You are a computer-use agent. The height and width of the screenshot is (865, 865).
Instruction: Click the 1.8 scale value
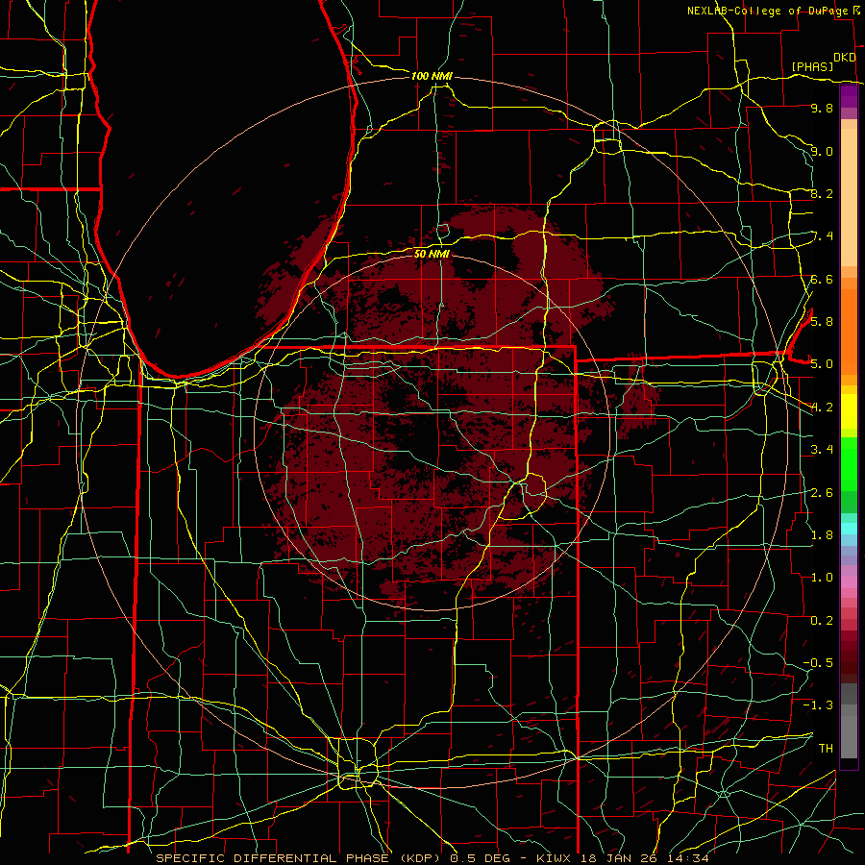822,535
